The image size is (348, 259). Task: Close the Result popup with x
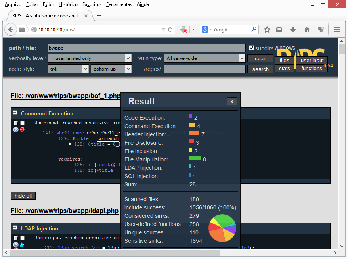point(232,101)
